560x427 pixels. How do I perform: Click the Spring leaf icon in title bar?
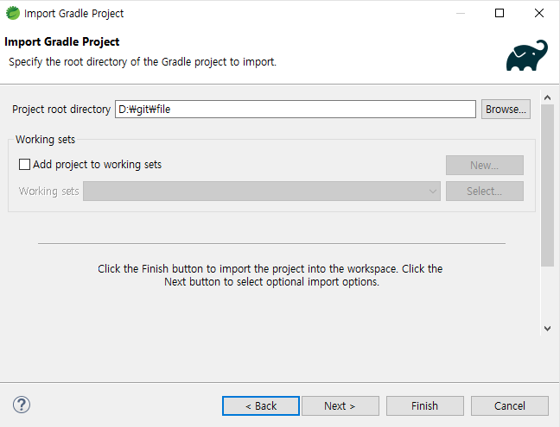pos(13,13)
